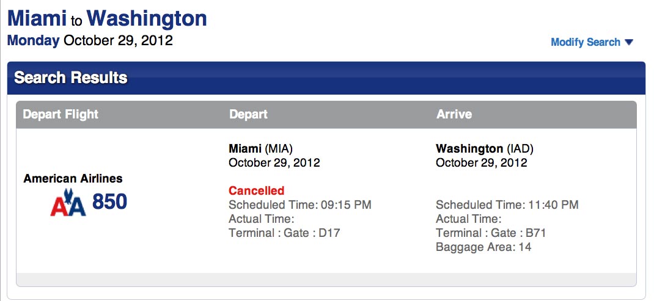Viewport: 654px width, 301px height.
Task: Open the Modify Search link
Action: coord(586,42)
